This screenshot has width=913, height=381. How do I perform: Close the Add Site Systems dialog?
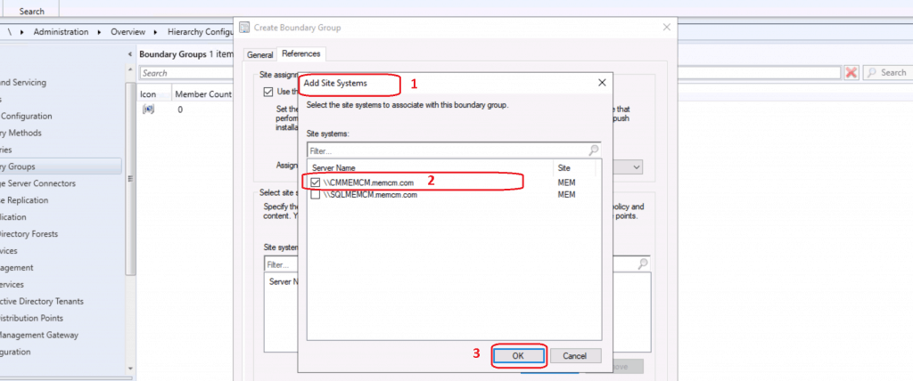[602, 83]
